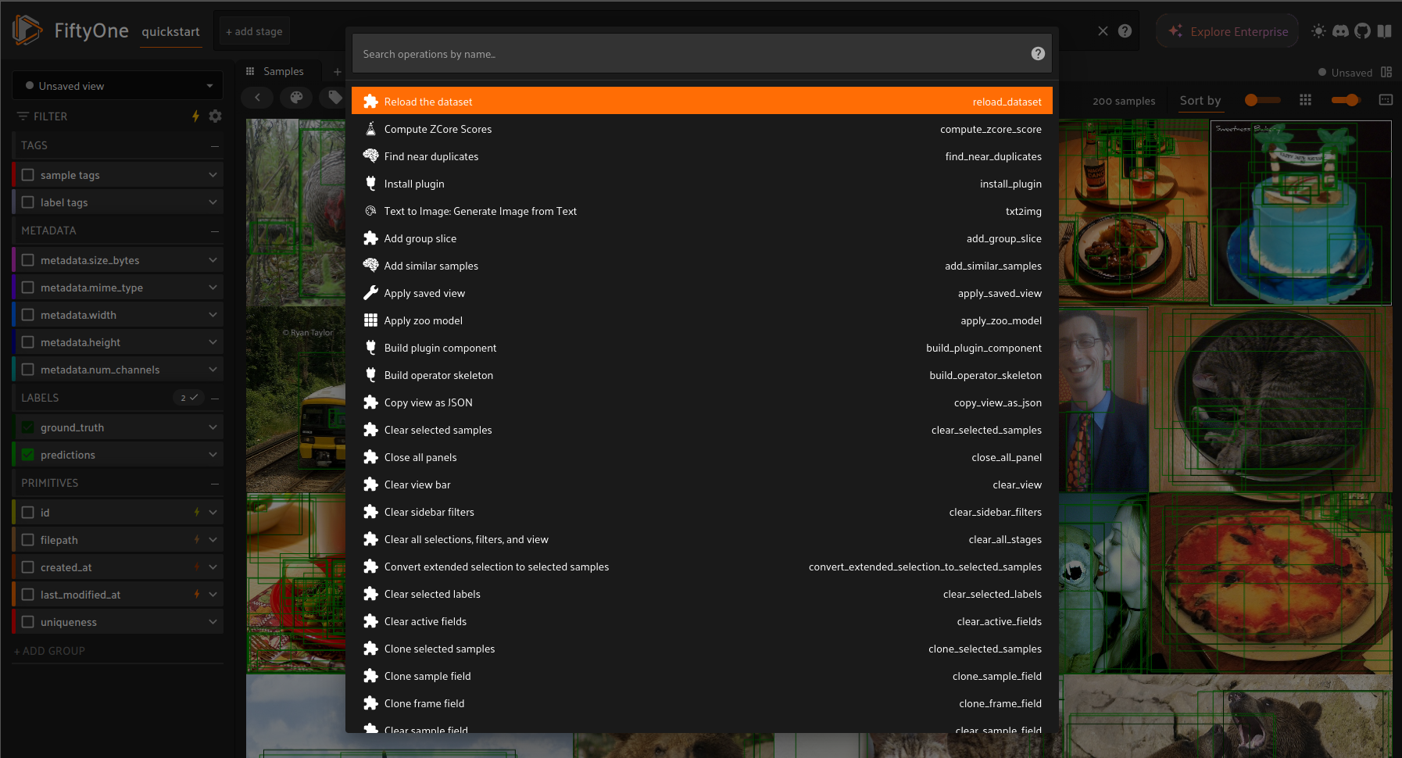Select Reload the dataset operation
The image size is (1402, 758).
point(702,101)
